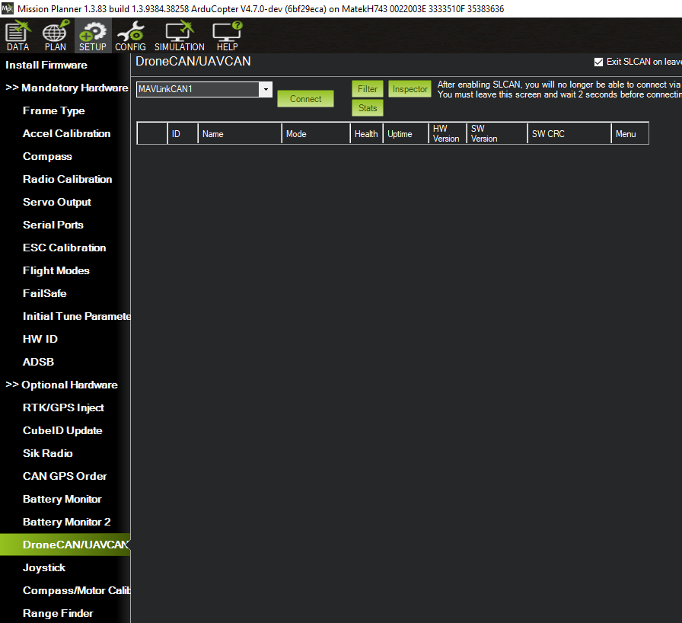The width and height of the screenshot is (682, 623).
Task: Go to Serial Ports setup page
Action: click(x=53, y=225)
